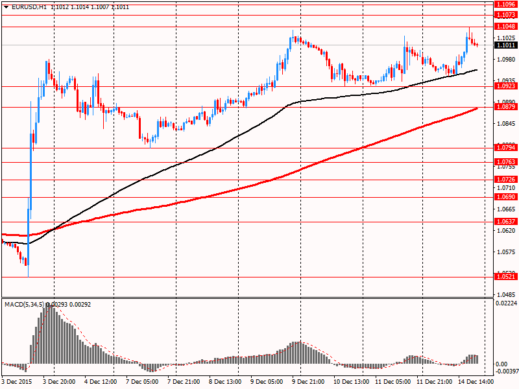The height and width of the screenshot is (389, 519).
Task: Select the 1.0521 red level label
Action: pos(506,277)
